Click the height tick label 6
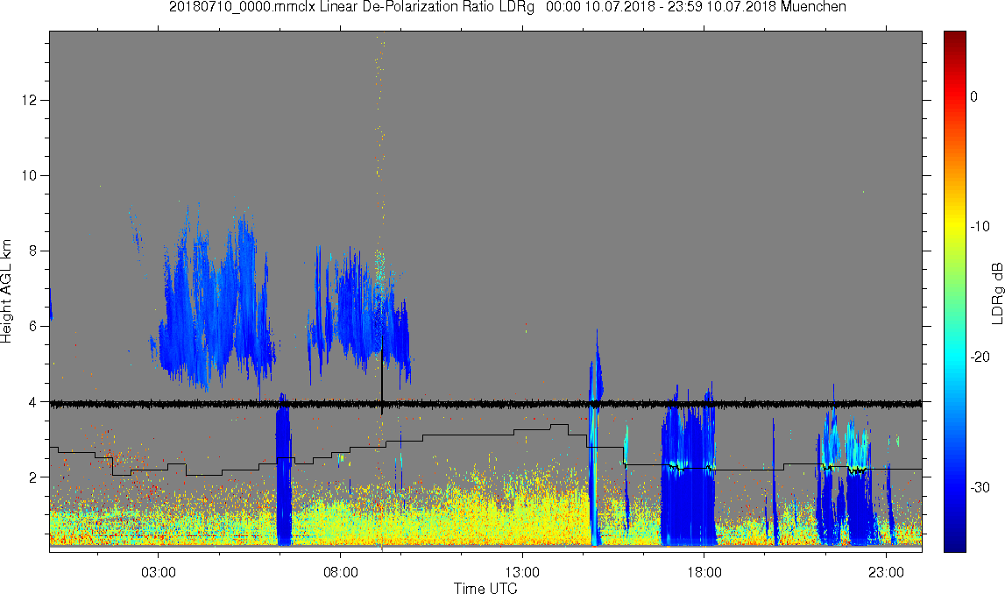The width and height of the screenshot is (1005, 594). pos(33,326)
